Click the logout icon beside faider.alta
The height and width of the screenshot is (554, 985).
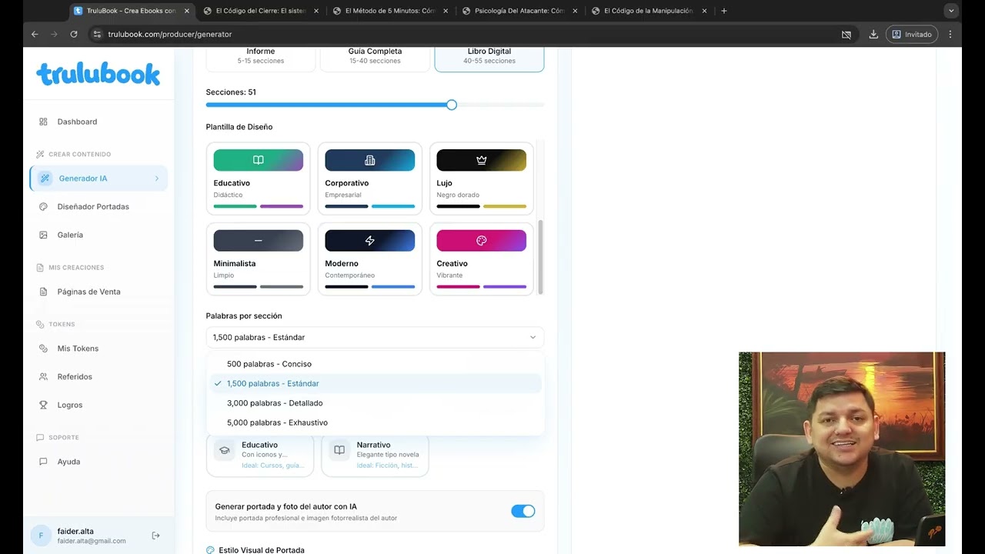(x=155, y=536)
